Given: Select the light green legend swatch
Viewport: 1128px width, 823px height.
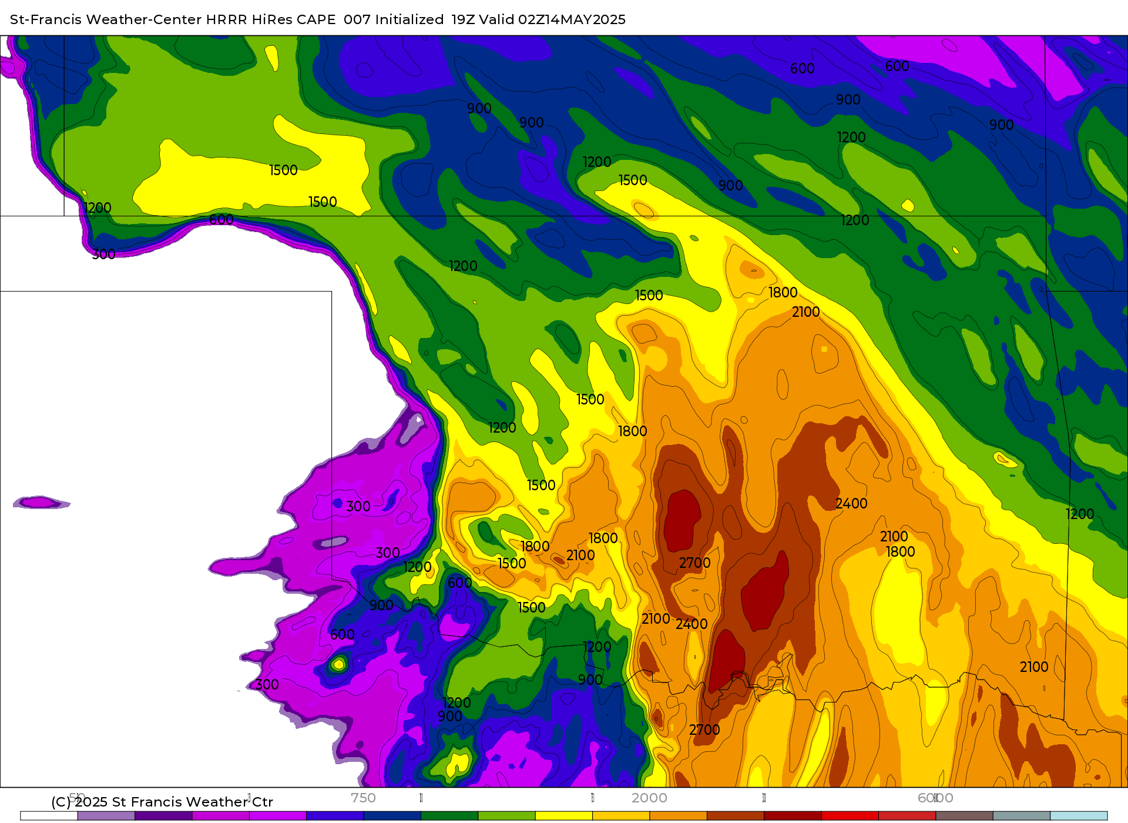Looking at the screenshot, I should point(506,816).
